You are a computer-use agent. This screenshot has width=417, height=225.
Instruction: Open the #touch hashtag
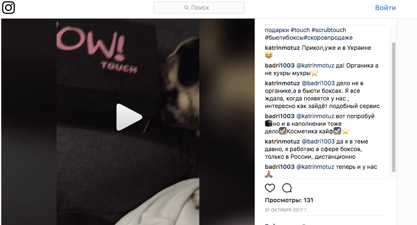click(x=300, y=30)
